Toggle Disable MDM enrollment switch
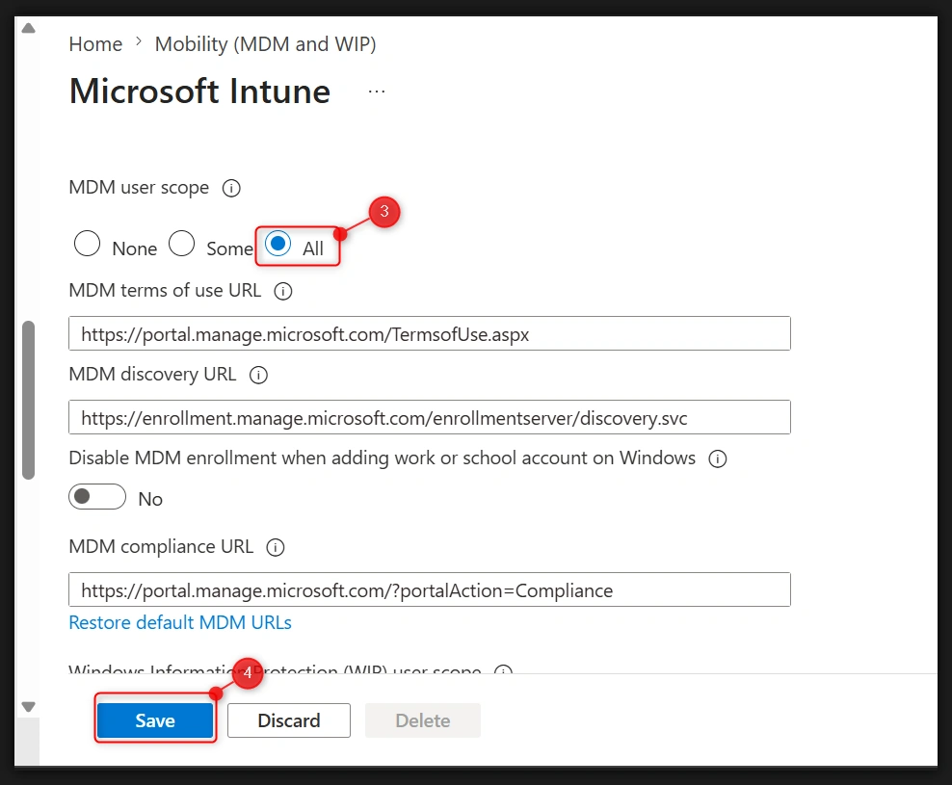The width and height of the screenshot is (952, 785). 97,497
